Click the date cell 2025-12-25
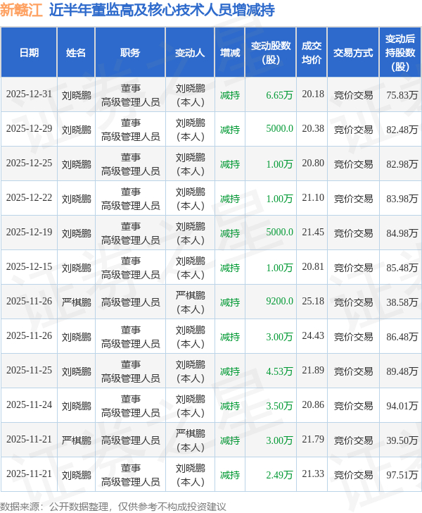This screenshot has height=513, width=422. [x=29, y=163]
